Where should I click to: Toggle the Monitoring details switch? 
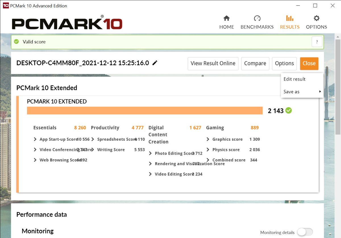(x=305, y=232)
